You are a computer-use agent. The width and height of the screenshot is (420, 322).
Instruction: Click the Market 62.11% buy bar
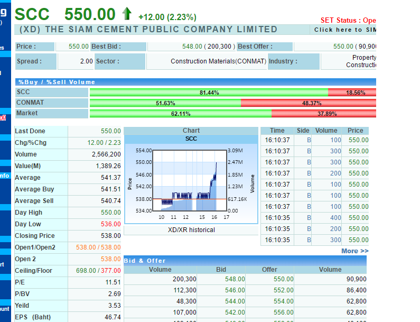tap(181, 114)
